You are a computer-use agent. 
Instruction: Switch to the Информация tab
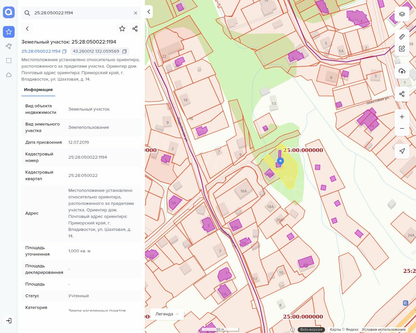pyautogui.click(x=38, y=90)
